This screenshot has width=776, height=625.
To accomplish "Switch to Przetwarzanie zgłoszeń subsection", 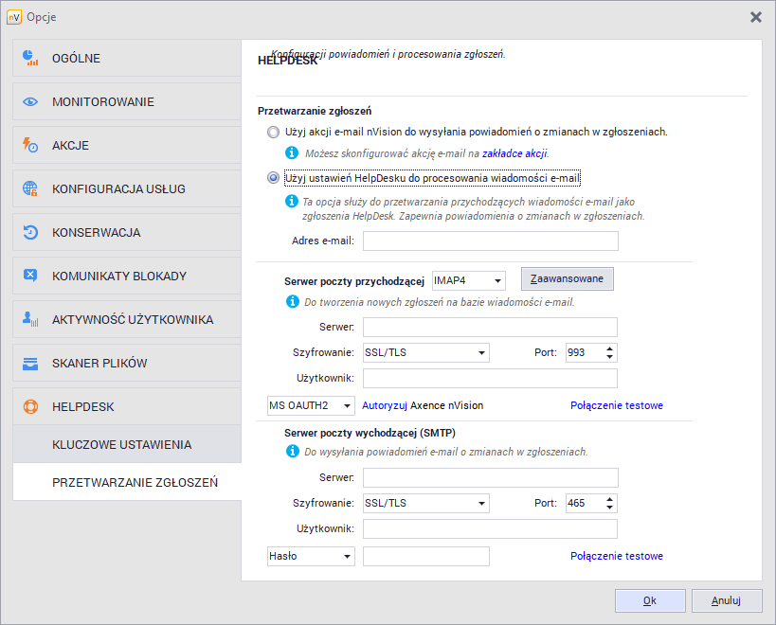I will click(x=135, y=483).
